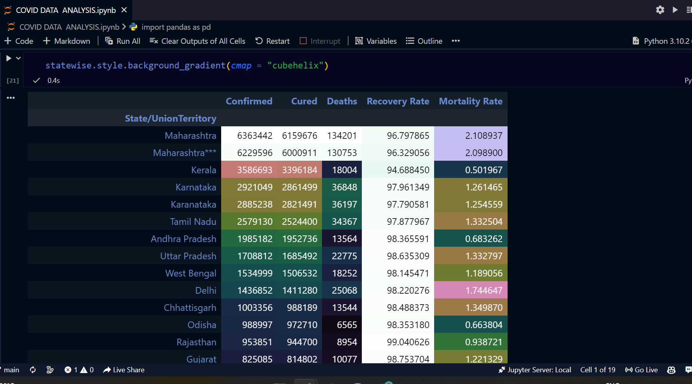
Task: Click the import pandas breadcrumb item
Action: tap(176, 27)
